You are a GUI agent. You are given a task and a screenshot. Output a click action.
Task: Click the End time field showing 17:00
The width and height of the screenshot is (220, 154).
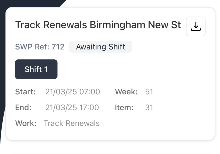pos(72,108)
